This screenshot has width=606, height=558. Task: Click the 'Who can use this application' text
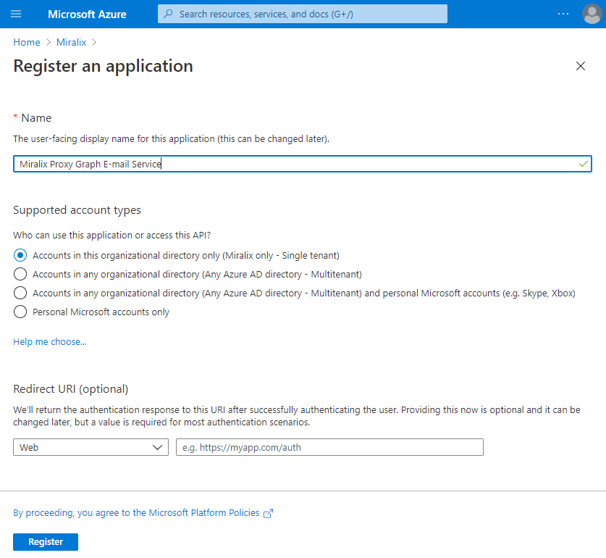pyautogui.click(x=112, y=236)
